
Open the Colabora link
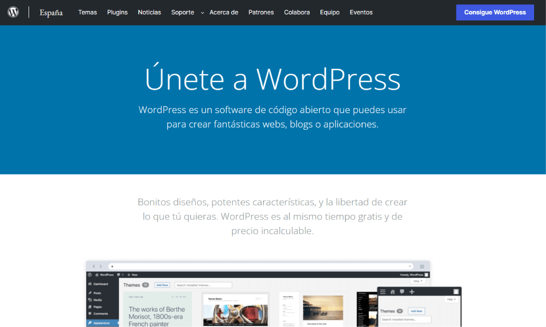(297, 12)
